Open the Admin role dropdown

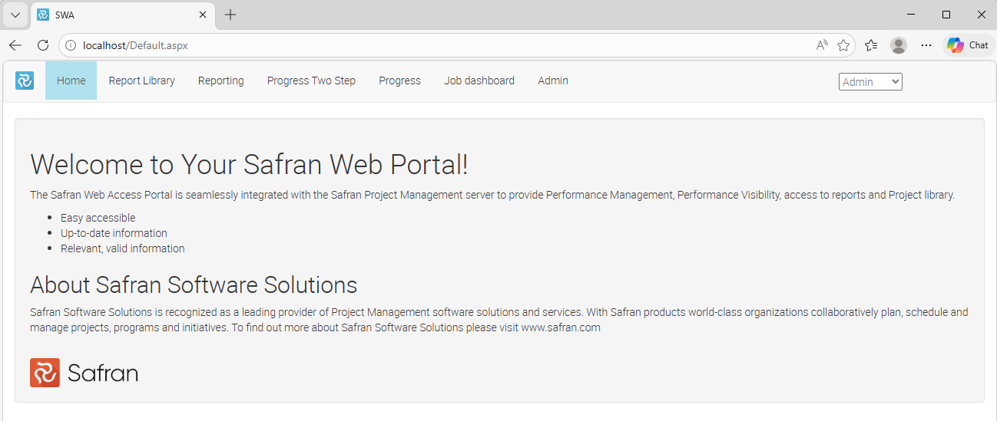pyautogui.click(x=870, y=82)
